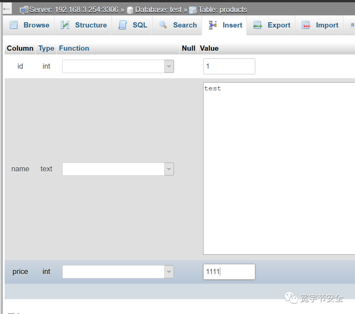
Task: Click the database icon in breadcrumb
Action: point(130,10)
